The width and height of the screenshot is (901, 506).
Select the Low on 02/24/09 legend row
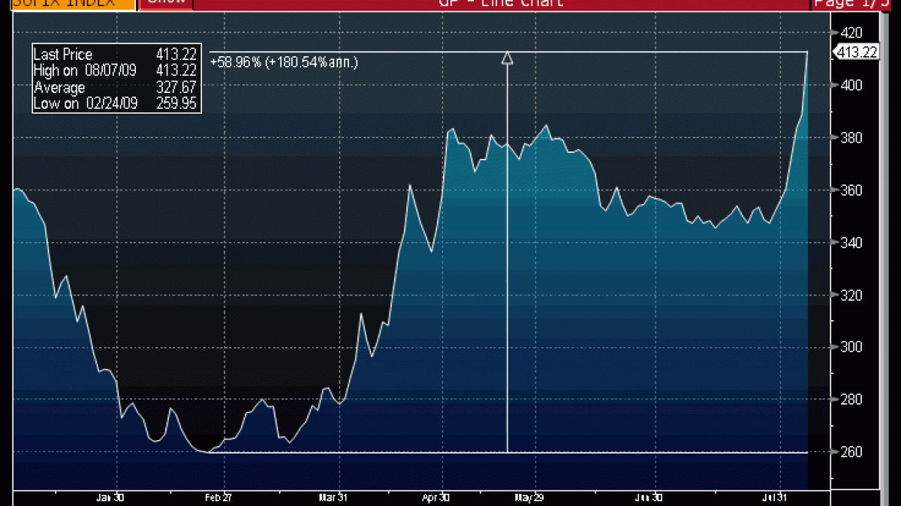click(115, 103)
